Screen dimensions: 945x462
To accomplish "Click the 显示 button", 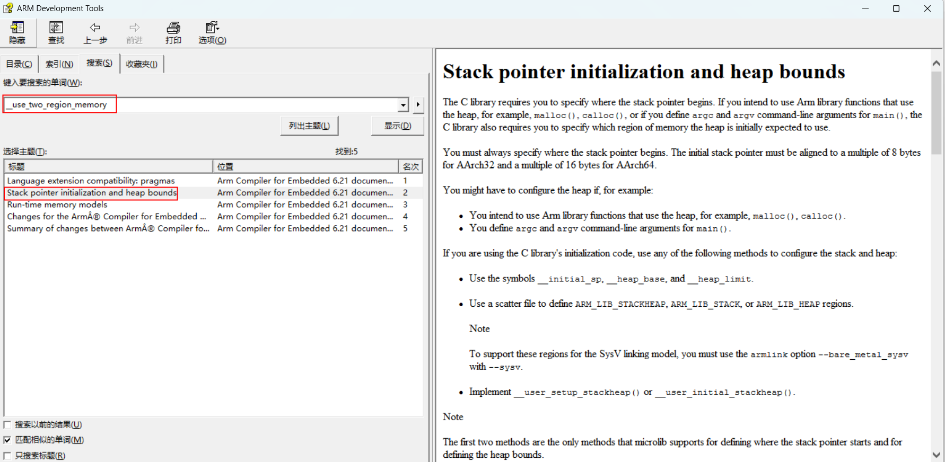I will click(x=397, y=126).
